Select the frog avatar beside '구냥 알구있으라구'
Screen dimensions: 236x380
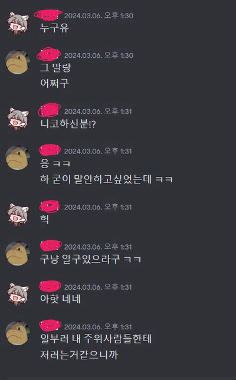18,254
